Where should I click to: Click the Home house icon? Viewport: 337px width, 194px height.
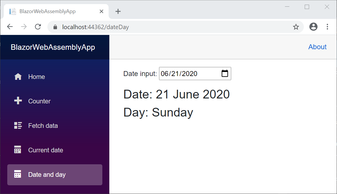tap(18, 76)
